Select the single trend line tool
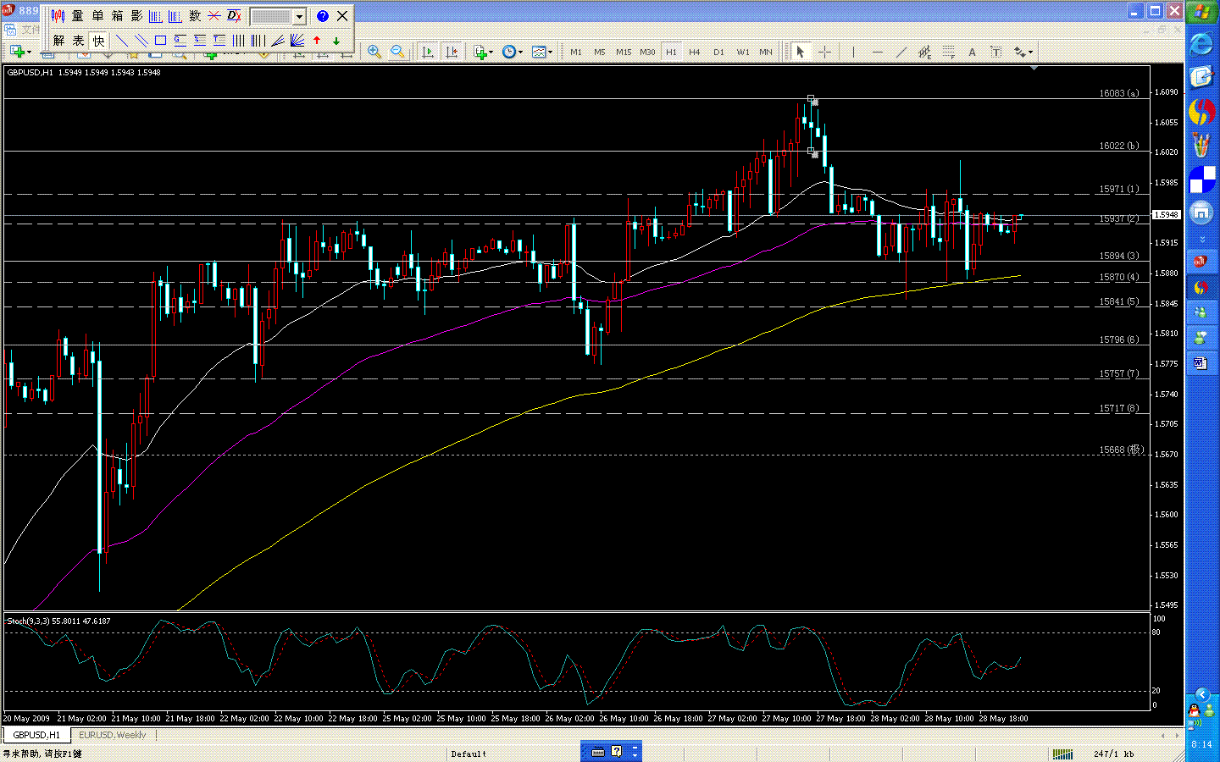Screen dimensions: 1220x762 tap(122, 40)
